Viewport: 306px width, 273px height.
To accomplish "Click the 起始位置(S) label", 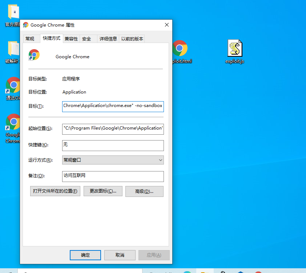I will tap(40, 128).
